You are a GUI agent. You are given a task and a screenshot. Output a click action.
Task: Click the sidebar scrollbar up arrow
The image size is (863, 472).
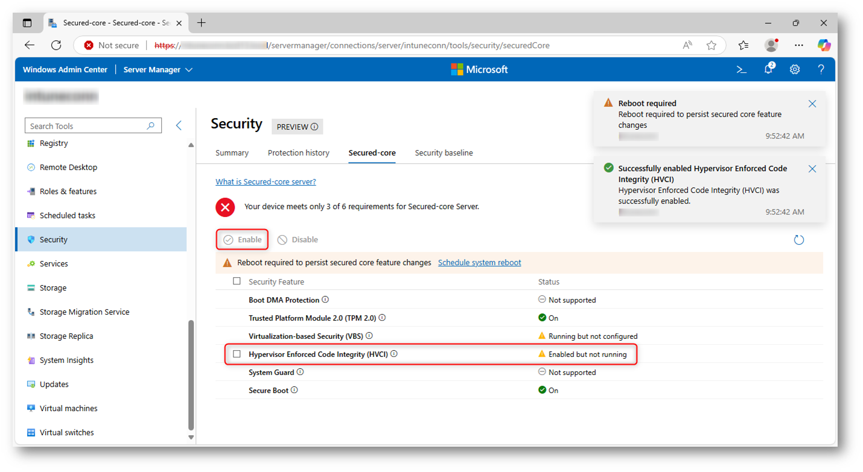[x=191, y=145]
